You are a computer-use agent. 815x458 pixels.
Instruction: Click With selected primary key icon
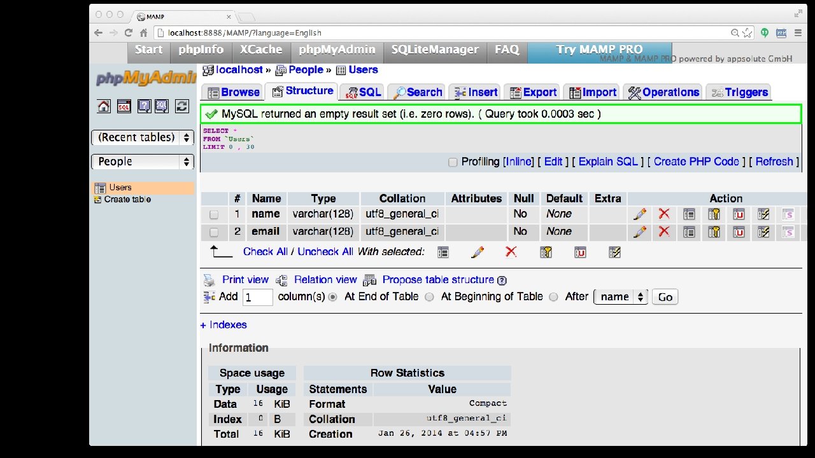coord(546,253)
